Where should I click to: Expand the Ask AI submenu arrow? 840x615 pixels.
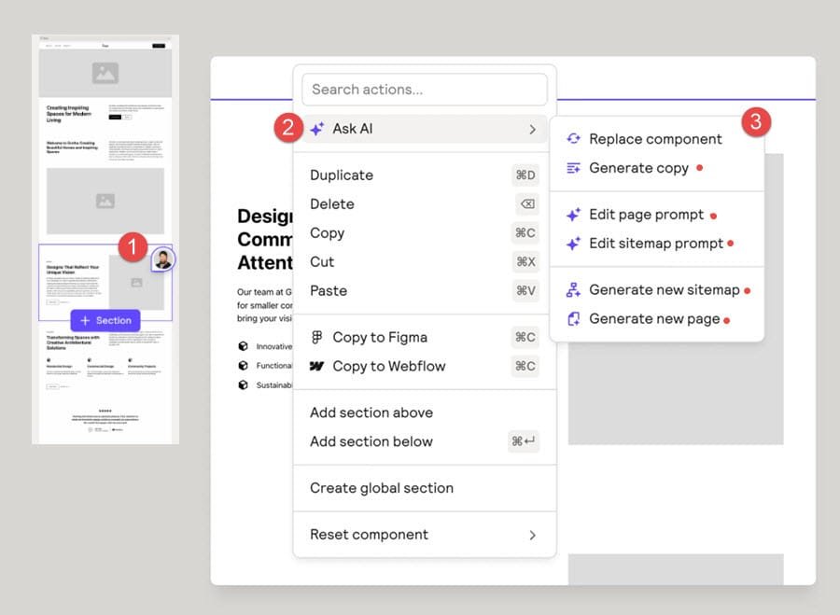[532, 129]
